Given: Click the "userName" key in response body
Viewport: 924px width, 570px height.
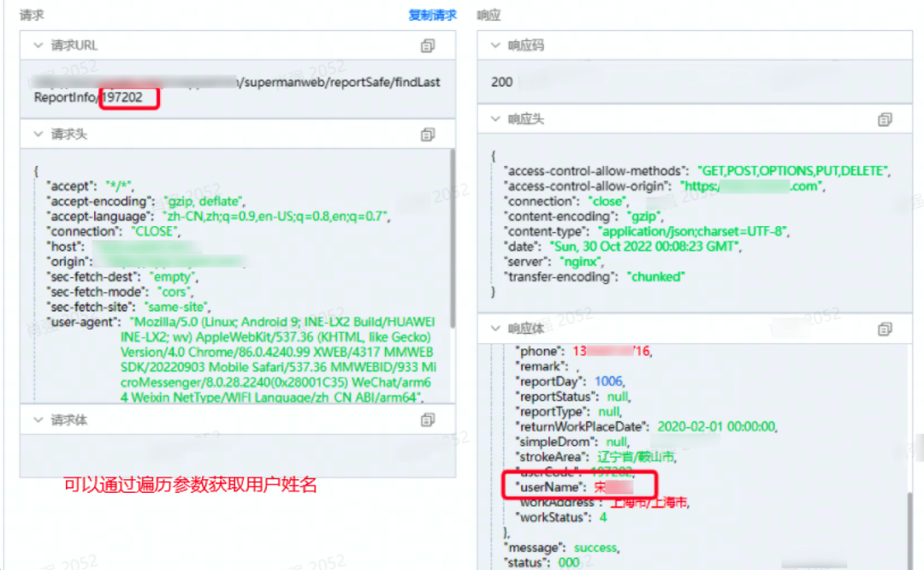Looking at the screenshot, I should (x=552, y=488).
